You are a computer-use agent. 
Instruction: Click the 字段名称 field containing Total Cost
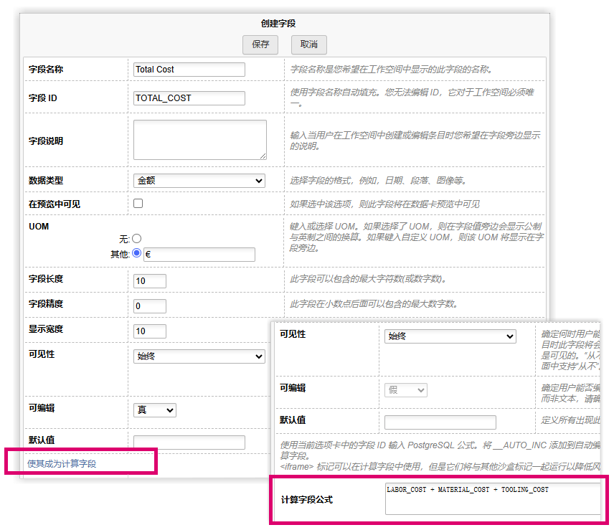[x=188, y=70]
